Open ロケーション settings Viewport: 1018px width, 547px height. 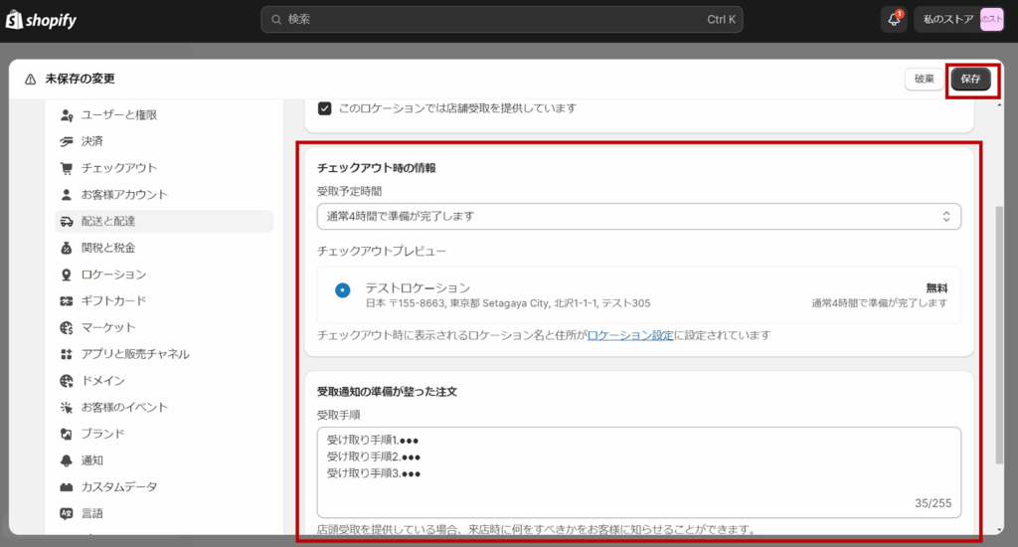164,274
